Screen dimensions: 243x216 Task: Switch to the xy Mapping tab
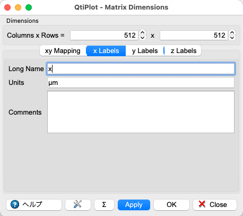[63, 51]
